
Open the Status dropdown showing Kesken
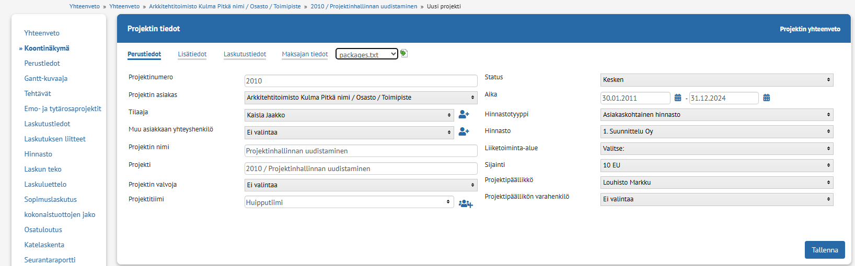click(717, 80)
